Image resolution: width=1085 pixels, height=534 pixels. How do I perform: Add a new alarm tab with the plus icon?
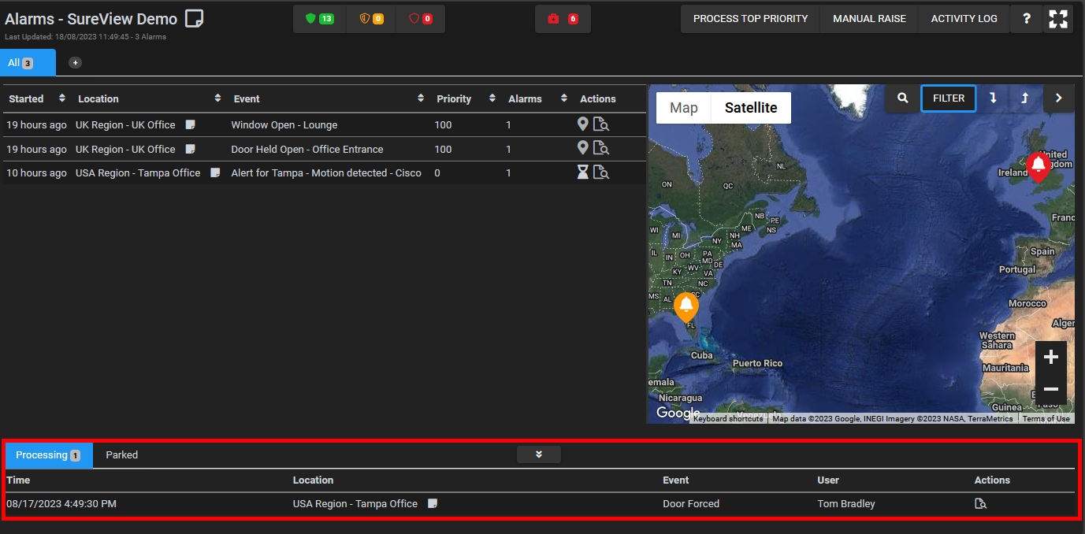75,62
